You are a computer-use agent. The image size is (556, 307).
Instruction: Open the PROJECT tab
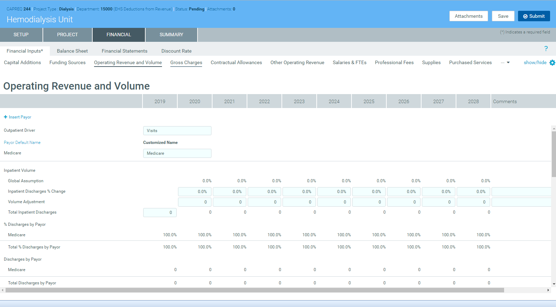coord(67,35)
